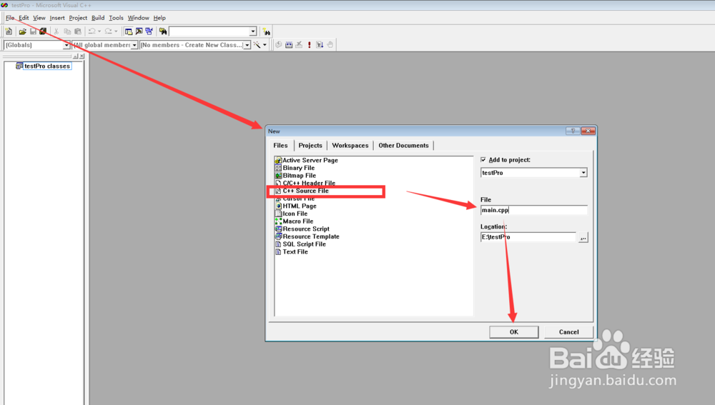The width and height of the screenshot is (715, 405).
Task: Click the Cancel button
Action: pos(568,332)
